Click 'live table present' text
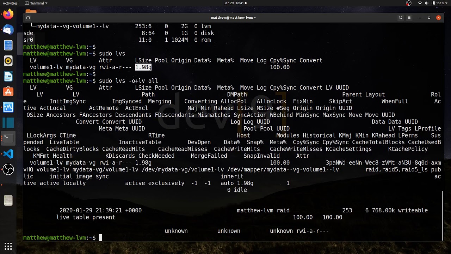 (x=86, y=217)
